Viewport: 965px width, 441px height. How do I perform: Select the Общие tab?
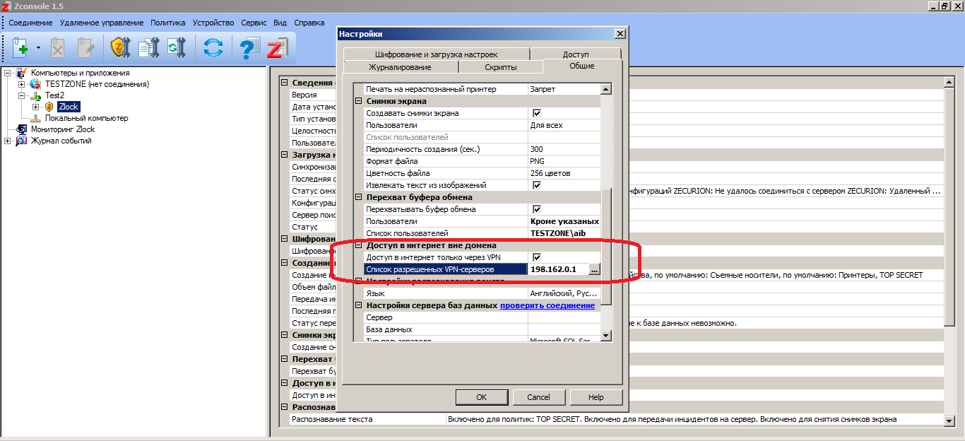pos(582,66)
